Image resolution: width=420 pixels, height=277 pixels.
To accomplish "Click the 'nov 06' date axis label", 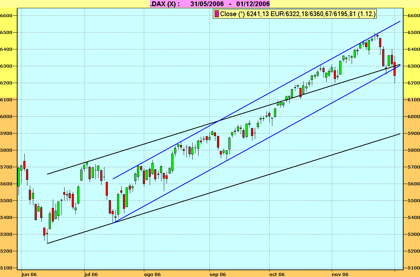I will point(340,274).
